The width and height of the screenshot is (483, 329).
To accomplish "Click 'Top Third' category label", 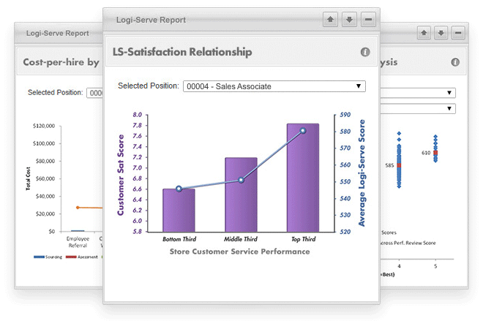I will [x=304, y=239].
